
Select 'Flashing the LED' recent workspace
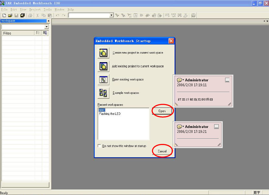(x=110, y=114)
